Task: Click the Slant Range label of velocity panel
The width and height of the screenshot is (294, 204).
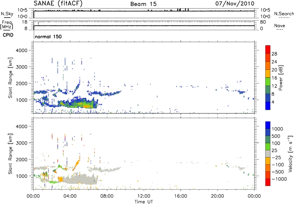Action: coord(10,154)
